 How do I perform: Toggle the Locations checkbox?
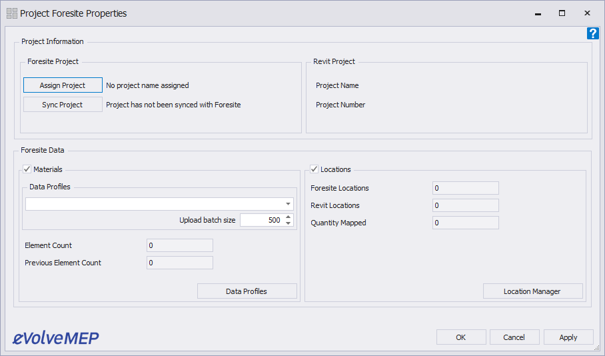(314, 169)
